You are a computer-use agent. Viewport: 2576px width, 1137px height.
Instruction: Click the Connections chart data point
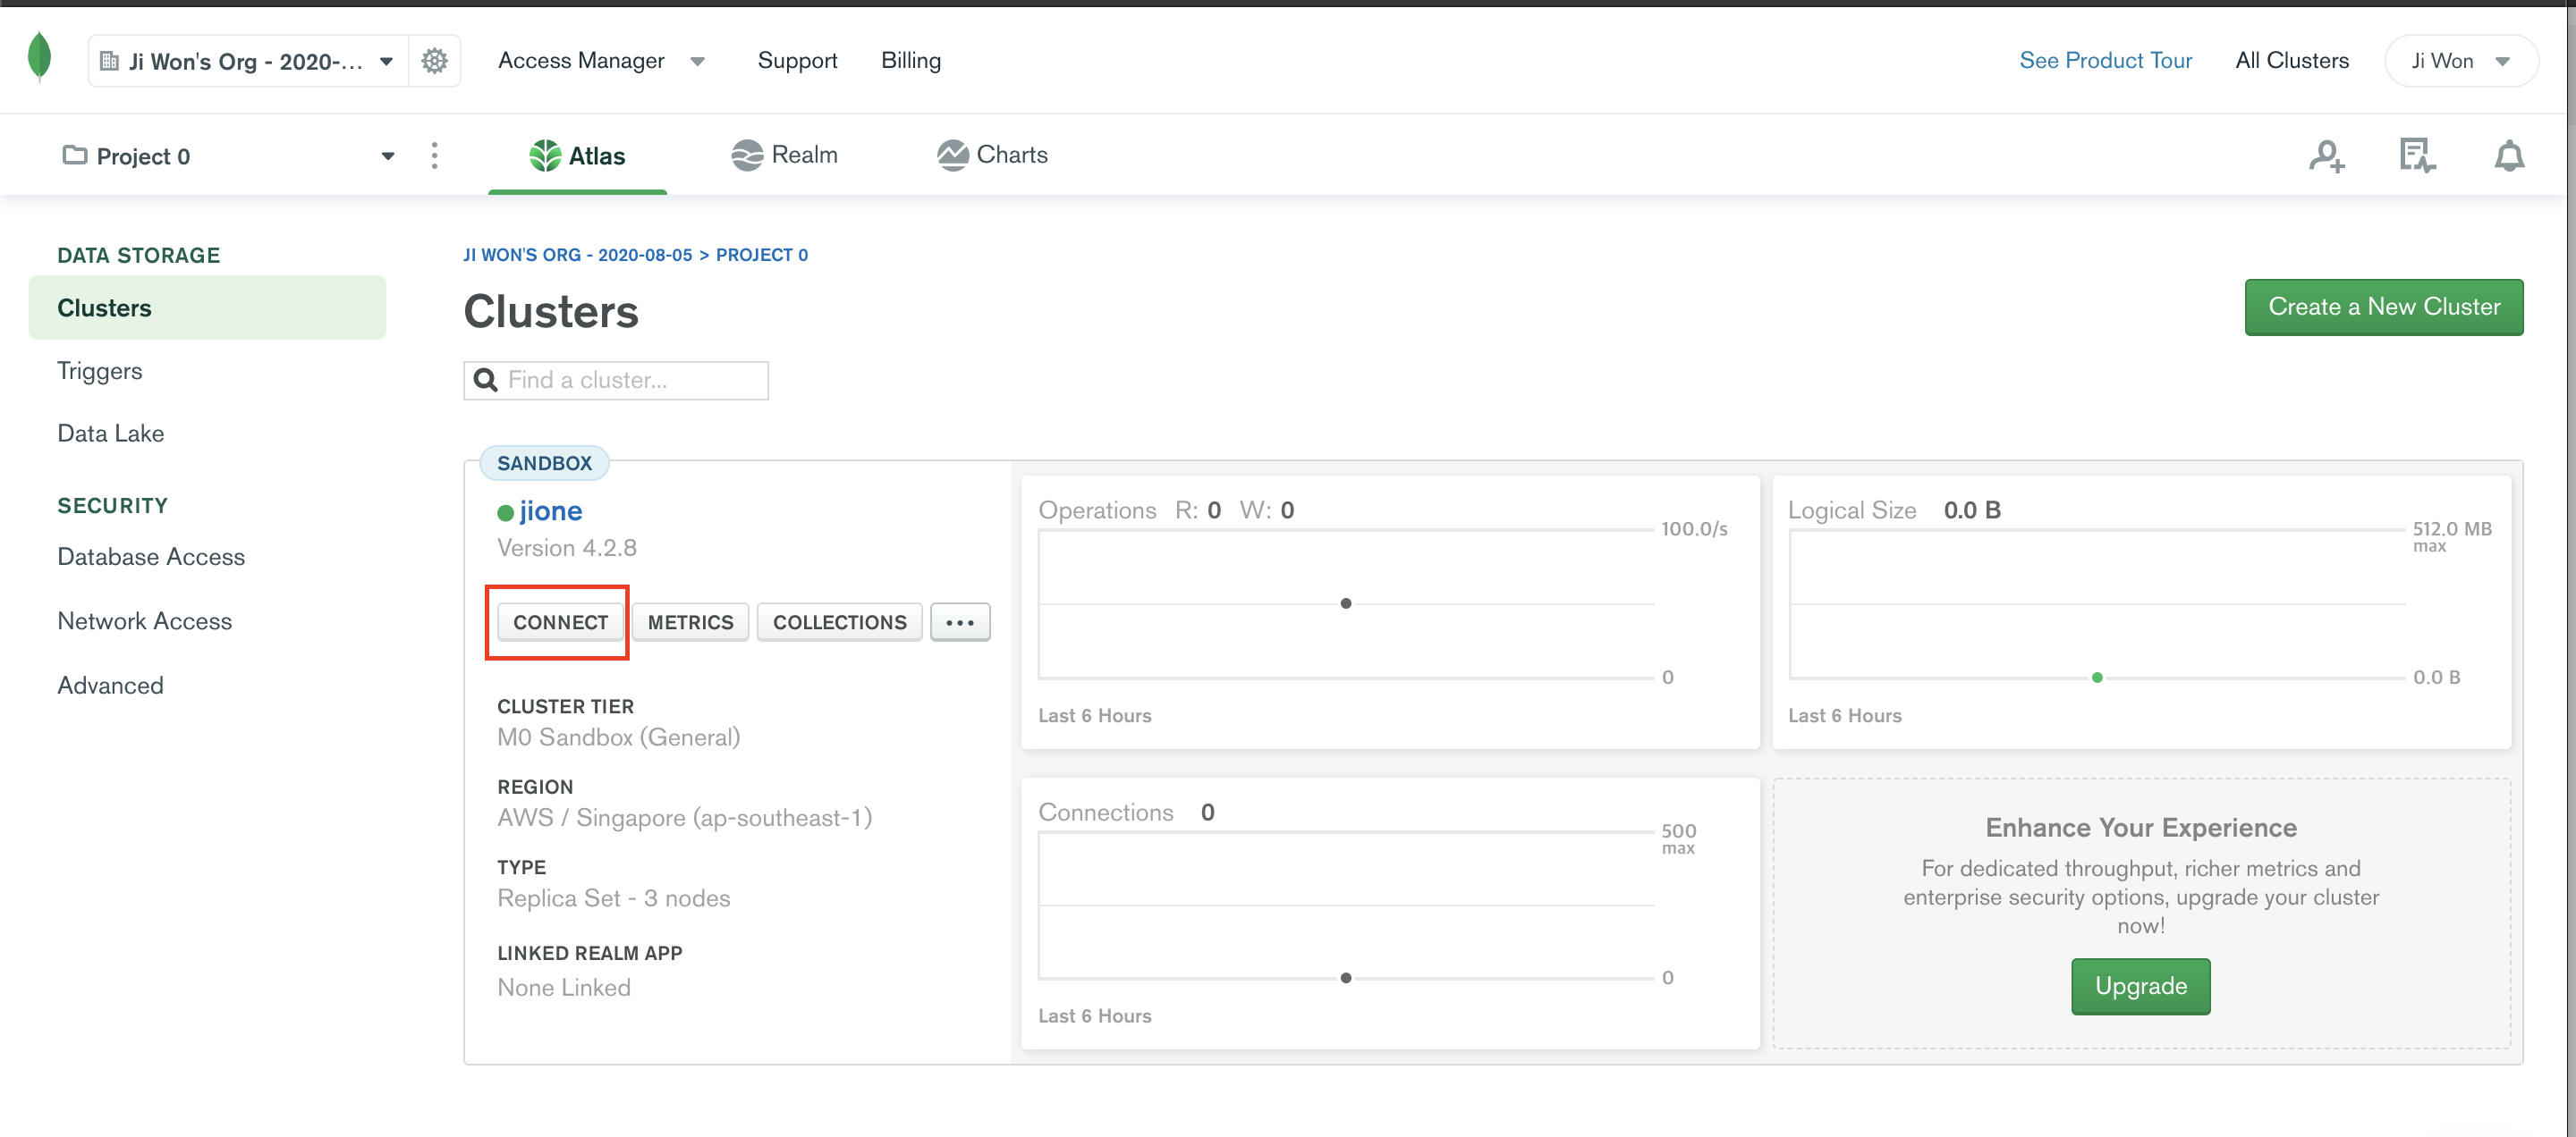tap(1345, 978)
